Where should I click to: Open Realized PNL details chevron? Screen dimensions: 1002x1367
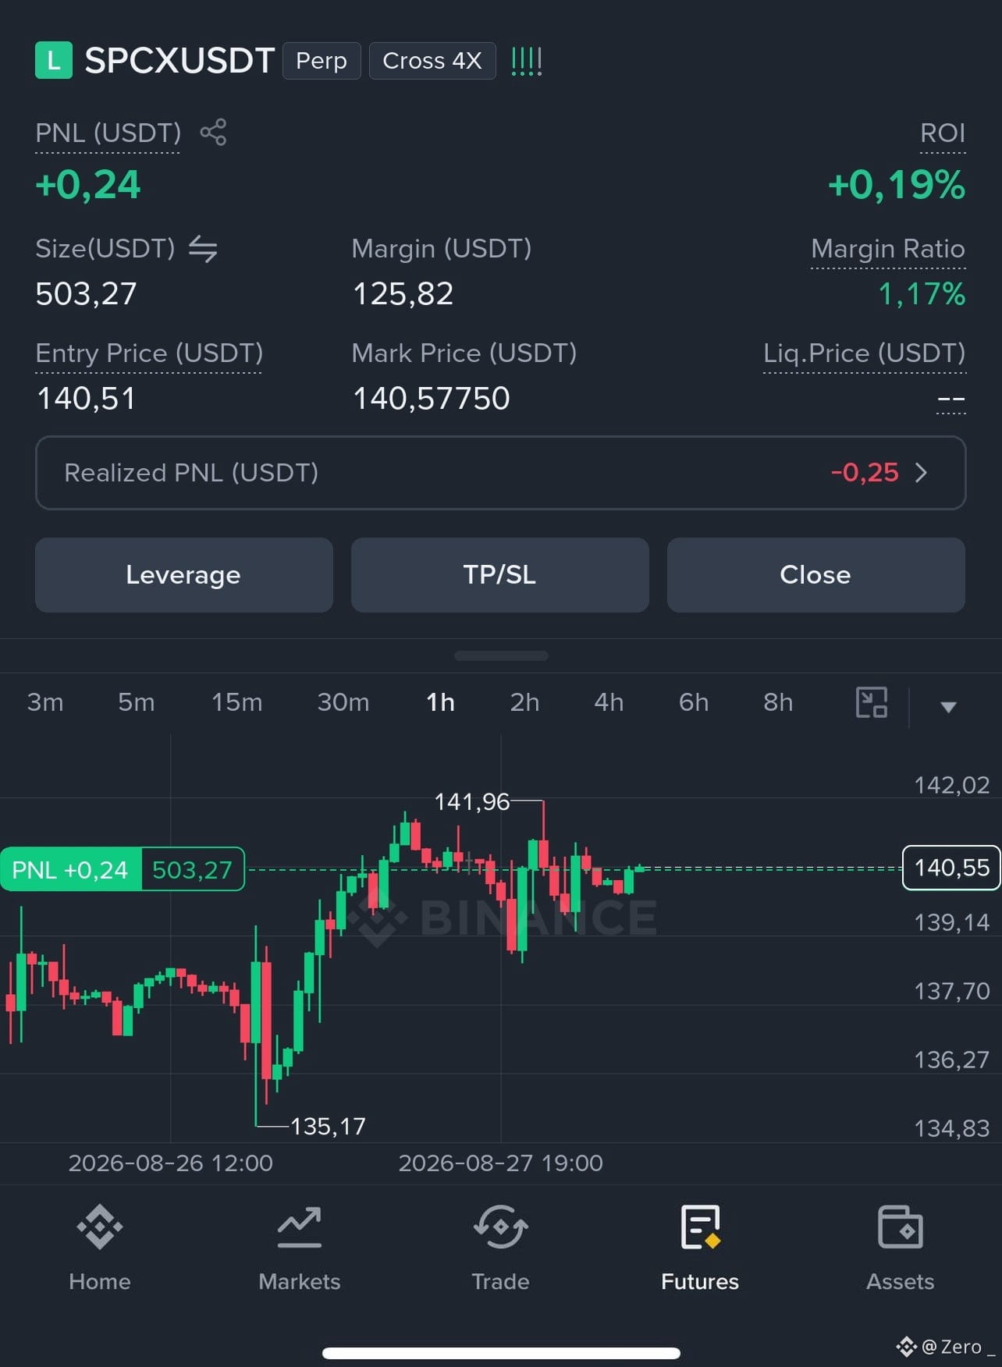[921, 473]
